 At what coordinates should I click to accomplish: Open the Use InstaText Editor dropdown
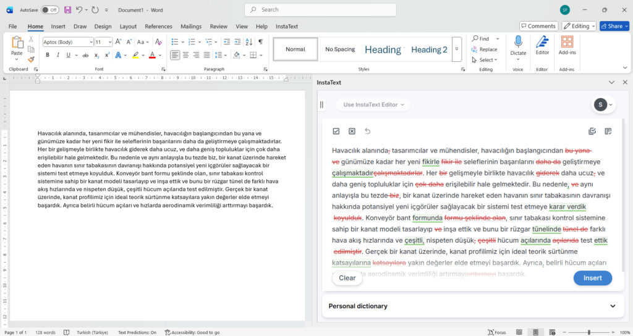373,104
